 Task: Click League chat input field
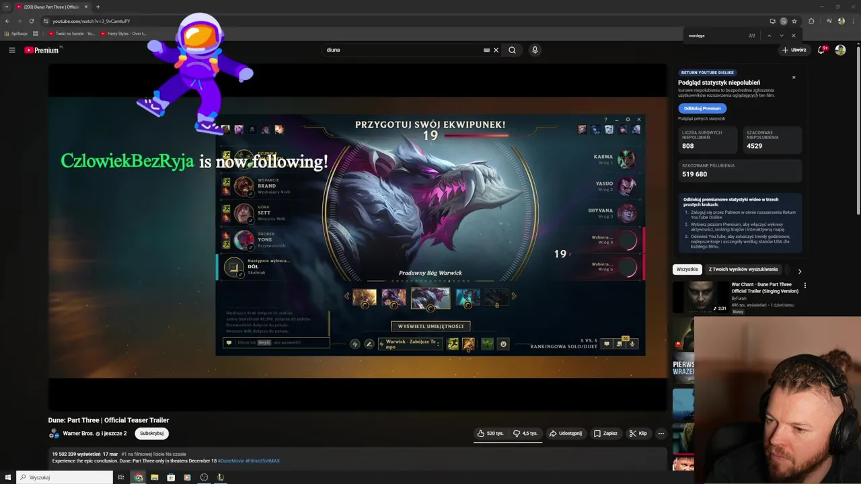coord(277,343)
